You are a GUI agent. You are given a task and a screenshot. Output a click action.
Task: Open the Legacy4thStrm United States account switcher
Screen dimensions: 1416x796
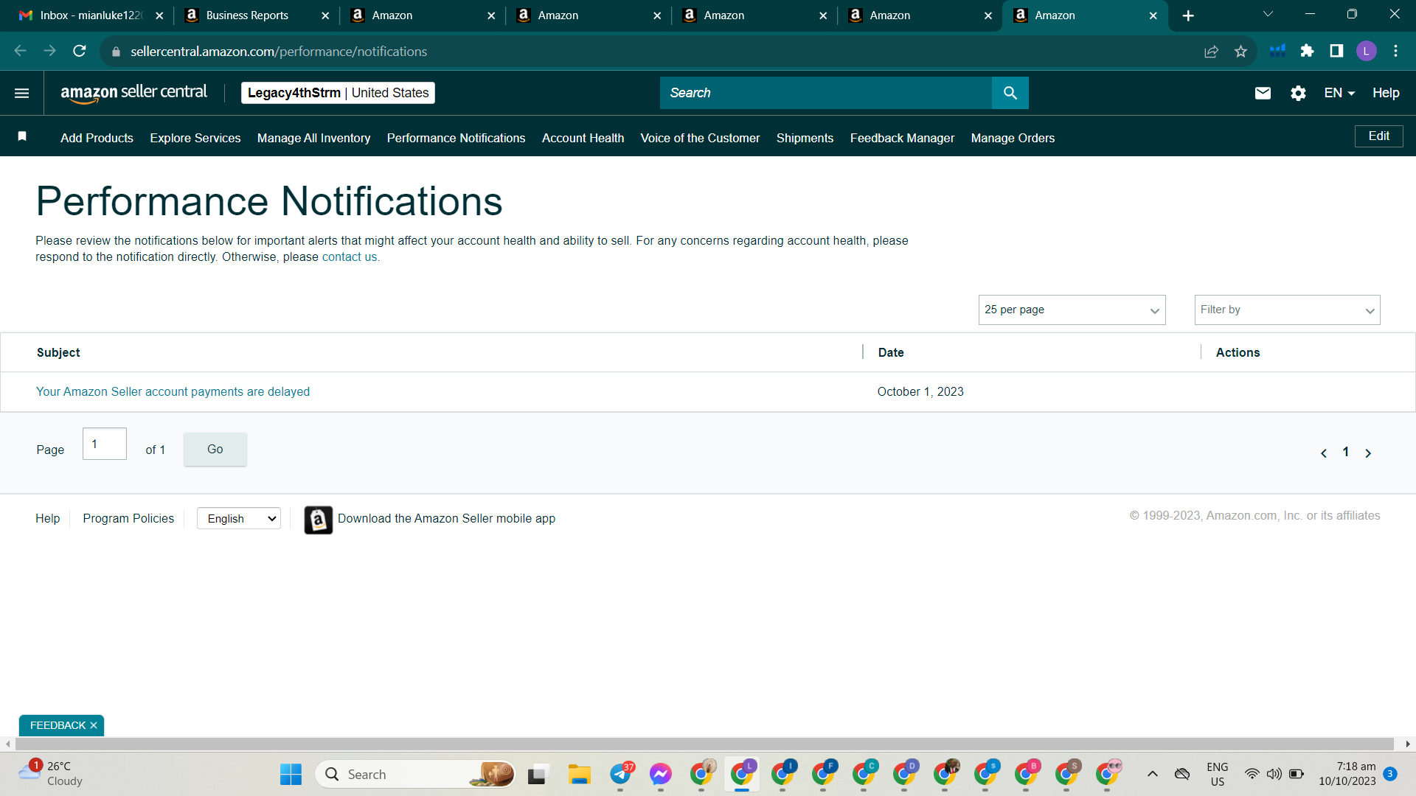point(338,93)
